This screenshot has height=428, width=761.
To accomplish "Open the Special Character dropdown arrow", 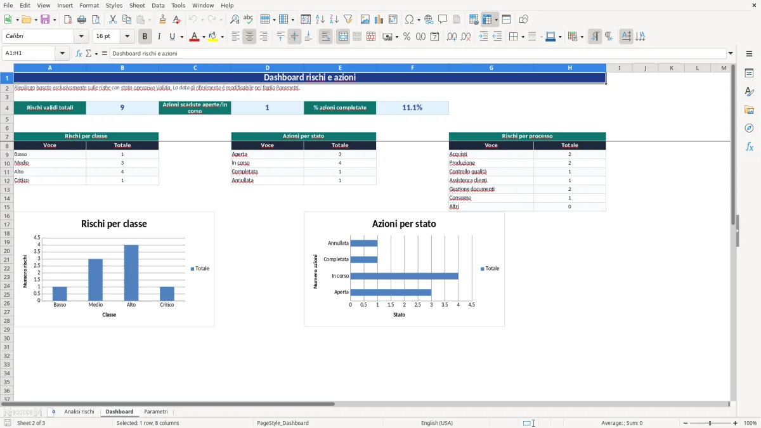I will click(x=419, y=20).
